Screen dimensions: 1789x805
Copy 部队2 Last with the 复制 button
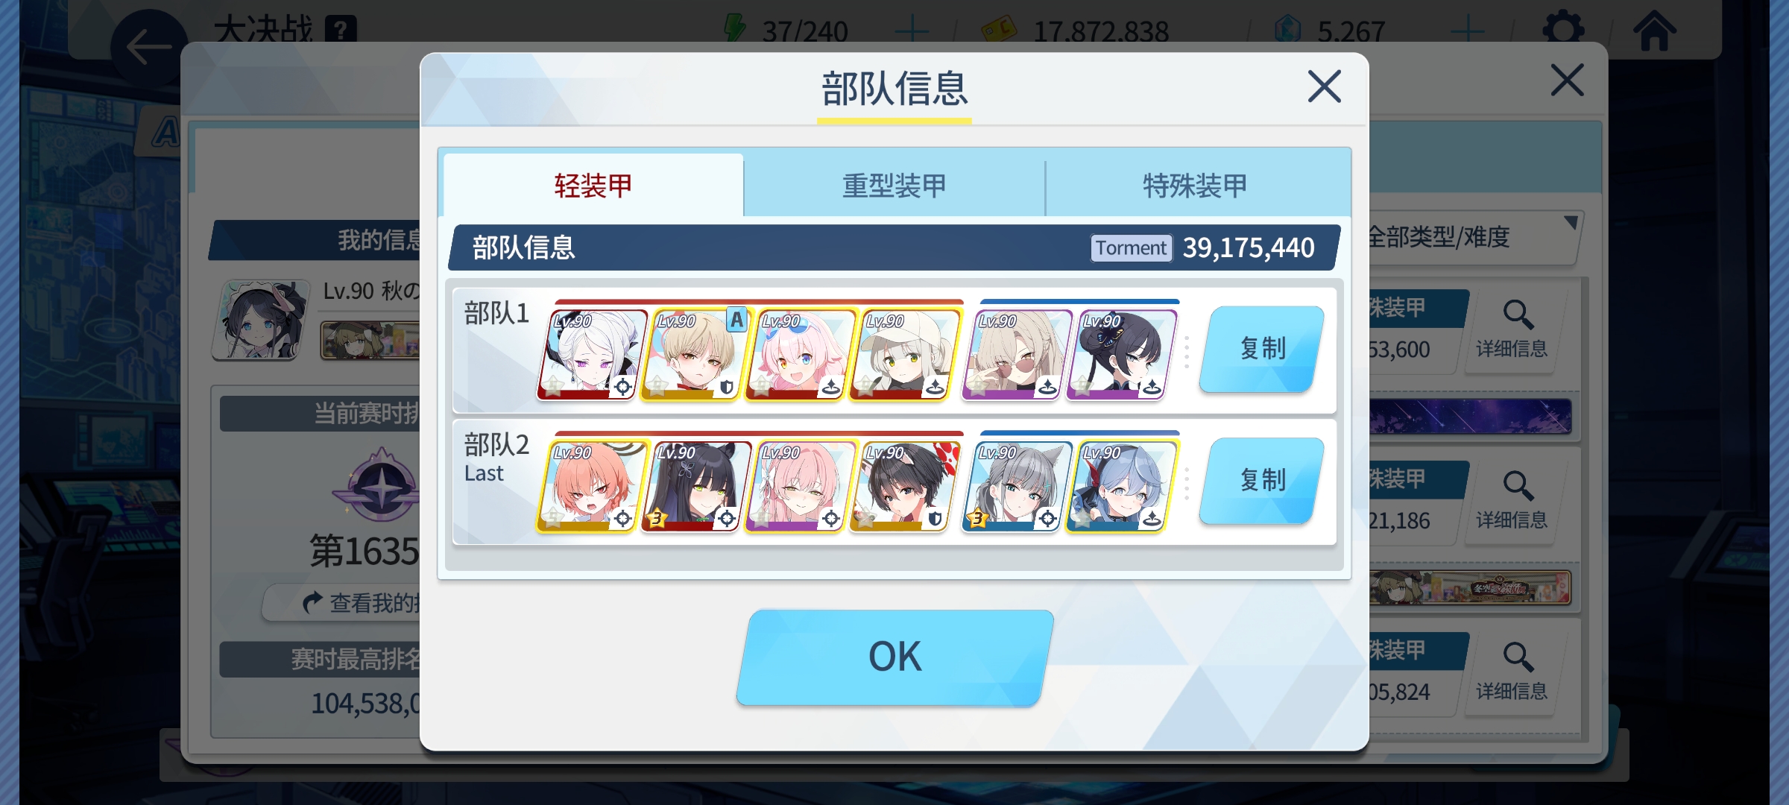point(1262,481)
